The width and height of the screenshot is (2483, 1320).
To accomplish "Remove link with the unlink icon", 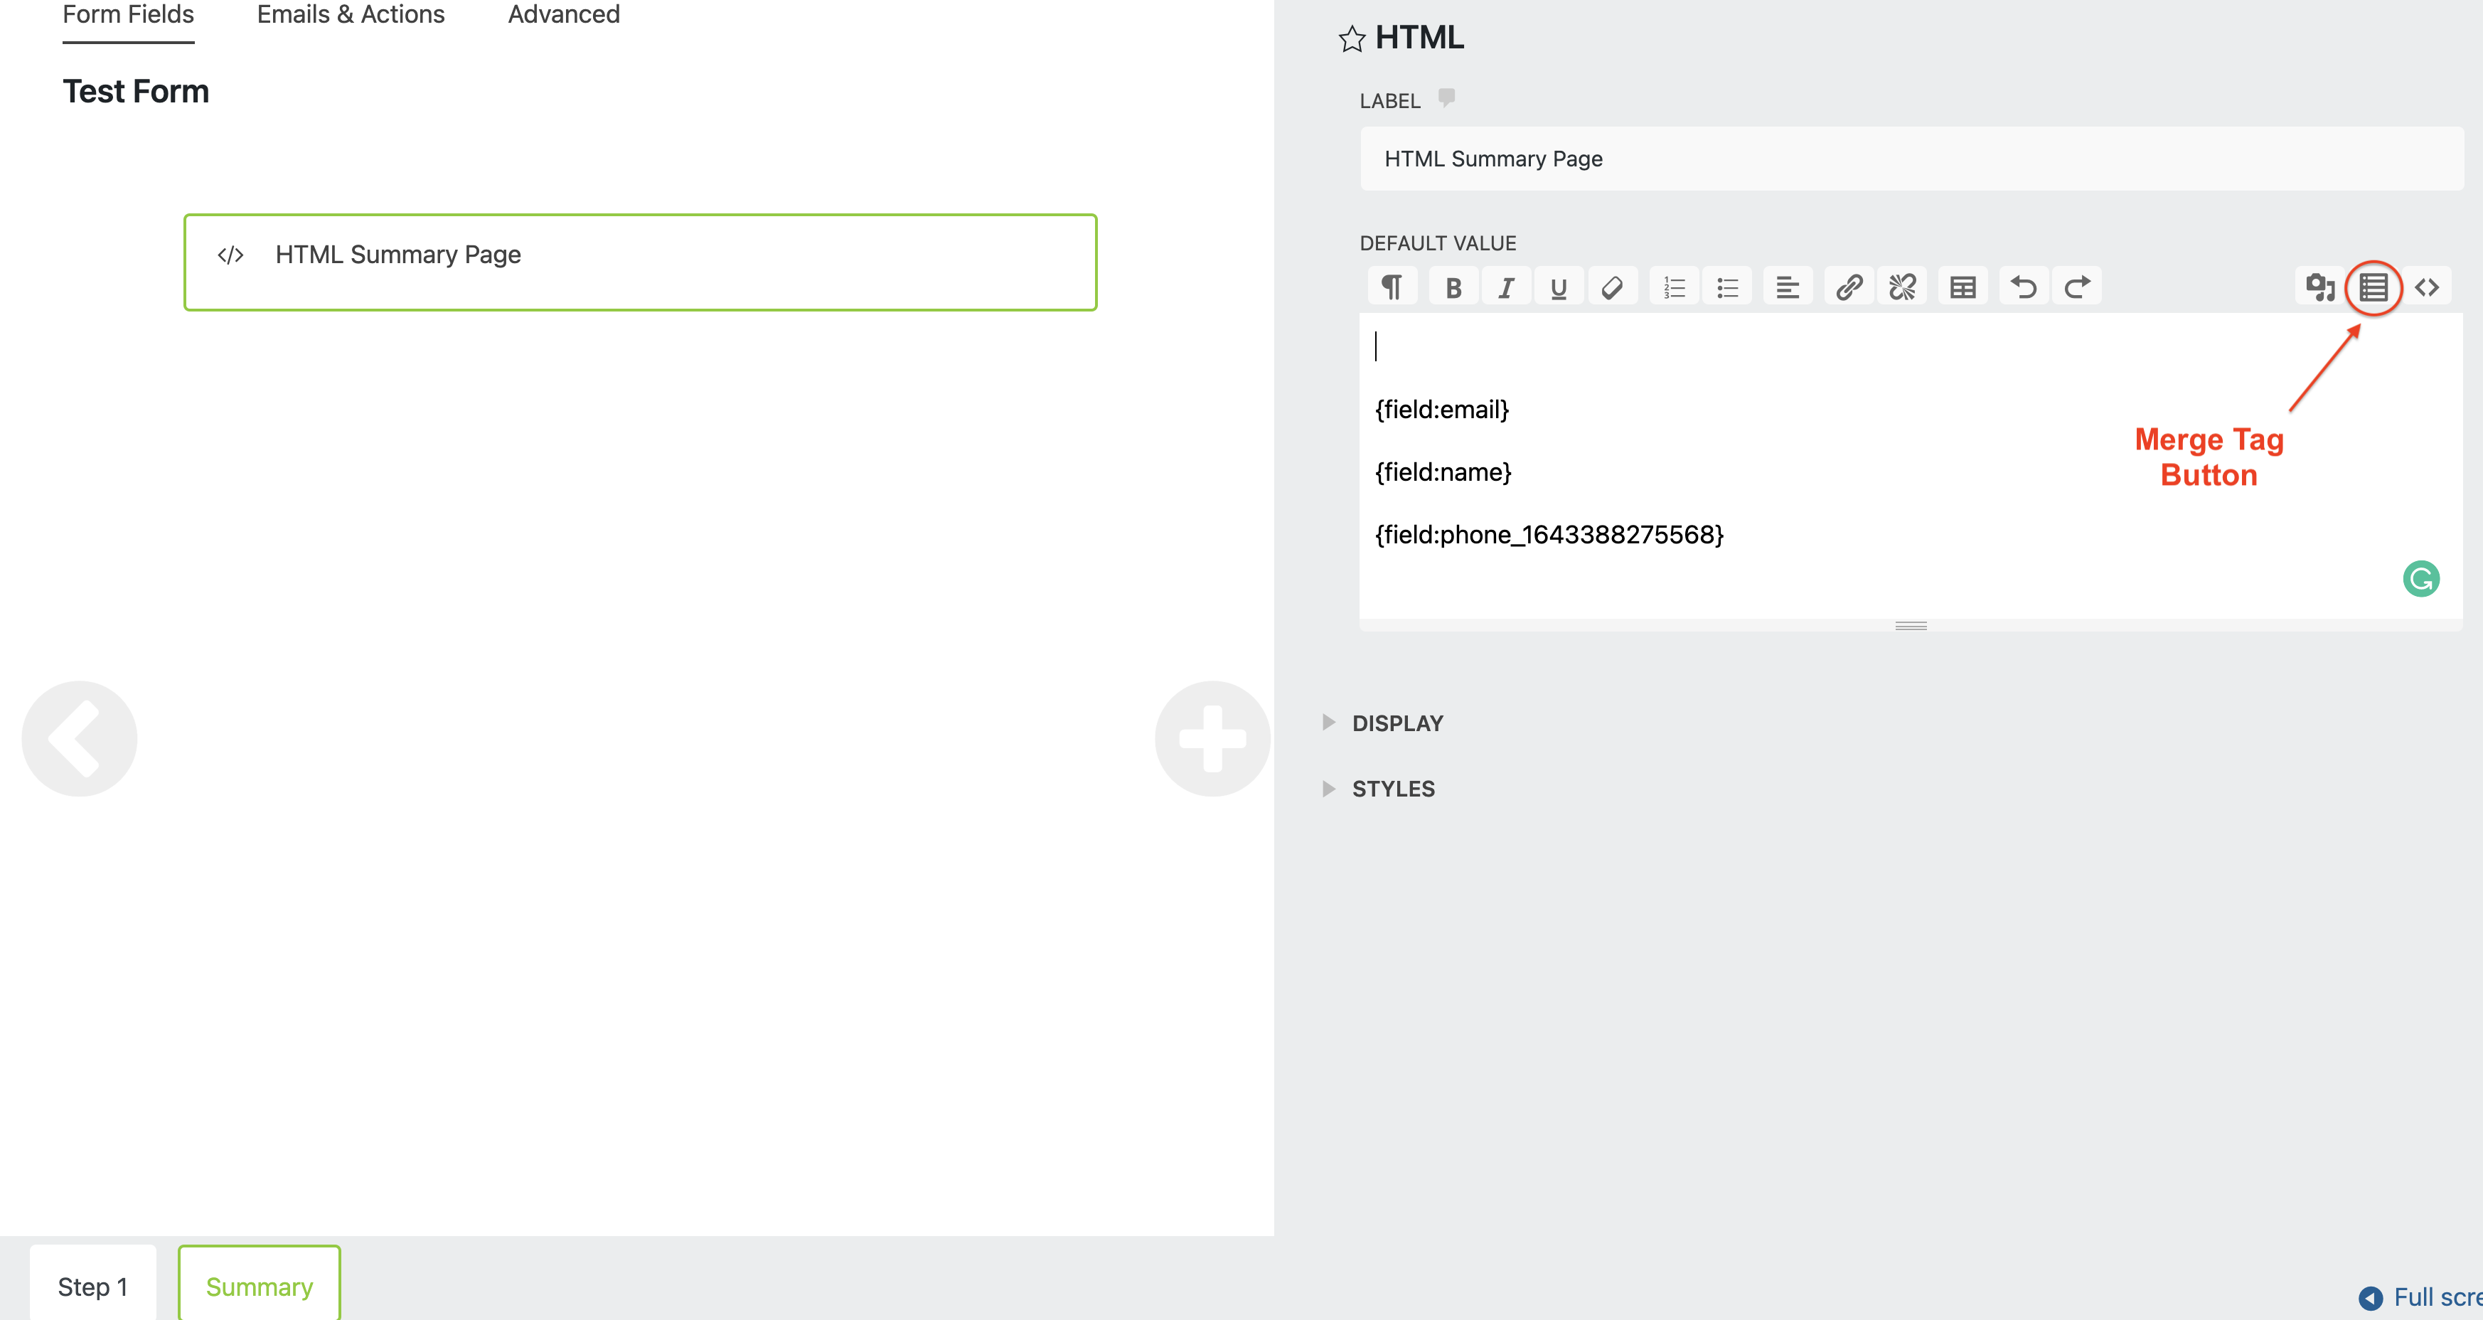I will pyautogui.click(x=1902, y=285).
